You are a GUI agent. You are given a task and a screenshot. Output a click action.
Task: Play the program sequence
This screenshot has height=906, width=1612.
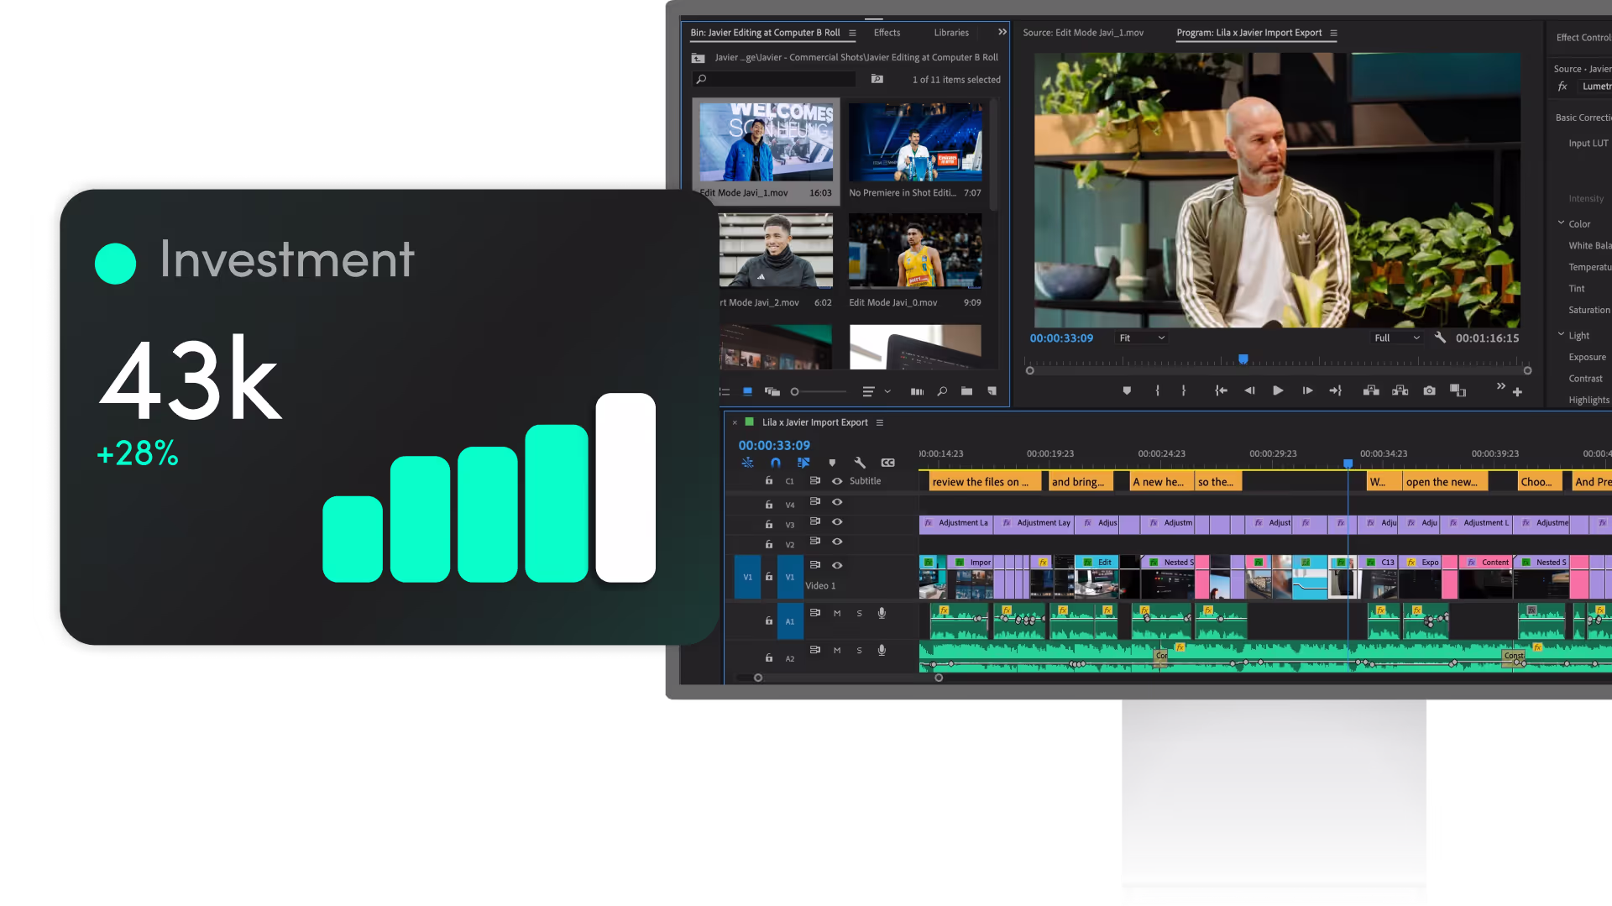tap(1278, 390)
